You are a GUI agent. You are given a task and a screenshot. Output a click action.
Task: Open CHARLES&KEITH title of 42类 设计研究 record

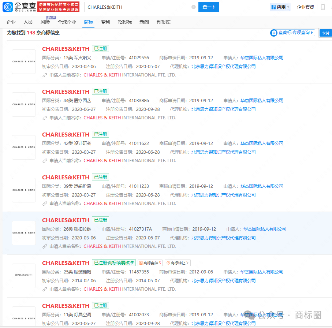[66, 134]
